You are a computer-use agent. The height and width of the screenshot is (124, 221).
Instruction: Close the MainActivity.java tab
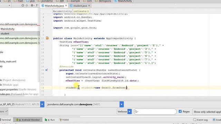[x=66, y=6]
